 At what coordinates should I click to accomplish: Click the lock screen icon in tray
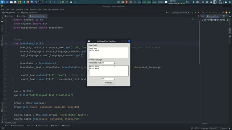(226, 2)
